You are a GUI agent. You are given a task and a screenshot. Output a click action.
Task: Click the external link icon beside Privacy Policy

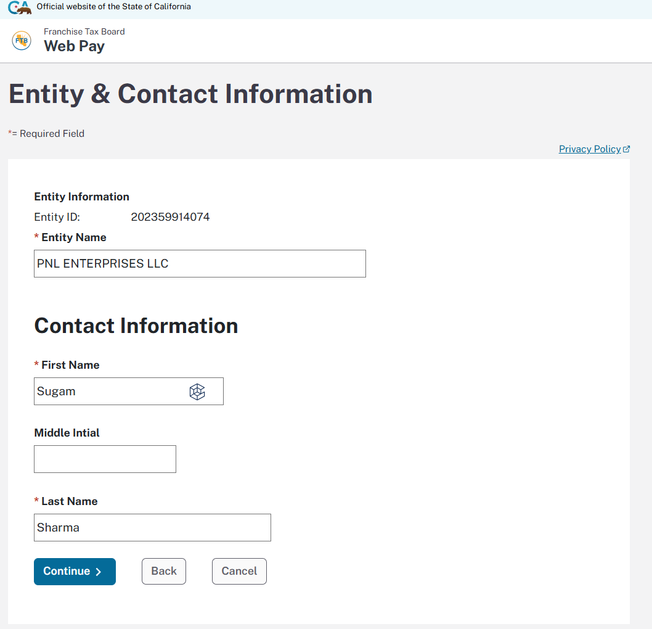627,149
